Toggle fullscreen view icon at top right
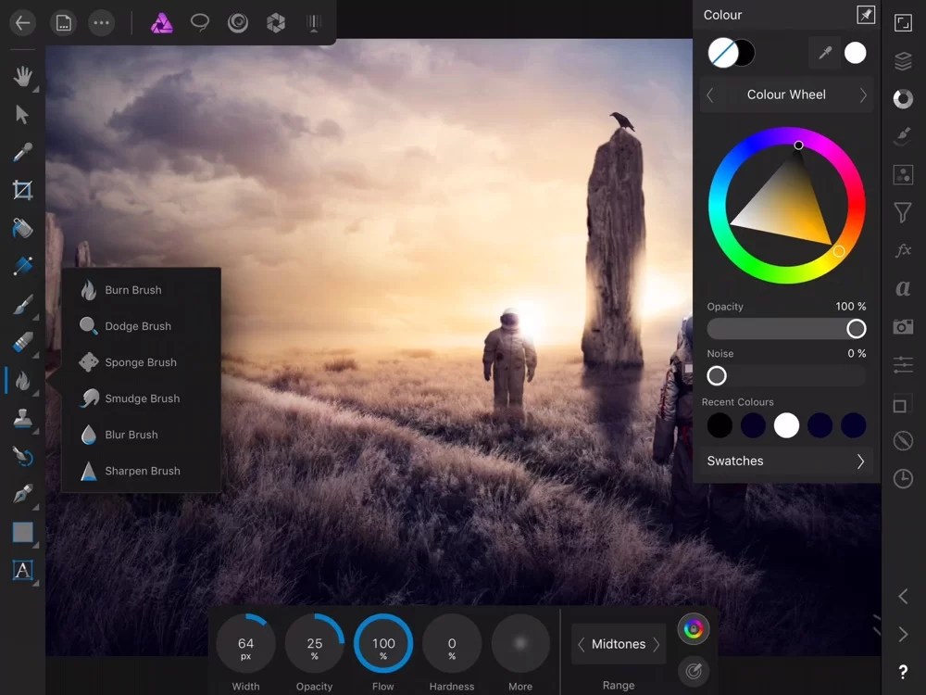Image resolution: width=926 pixels, height=695 pixels. pyautogui.click(x=903, y=23)
